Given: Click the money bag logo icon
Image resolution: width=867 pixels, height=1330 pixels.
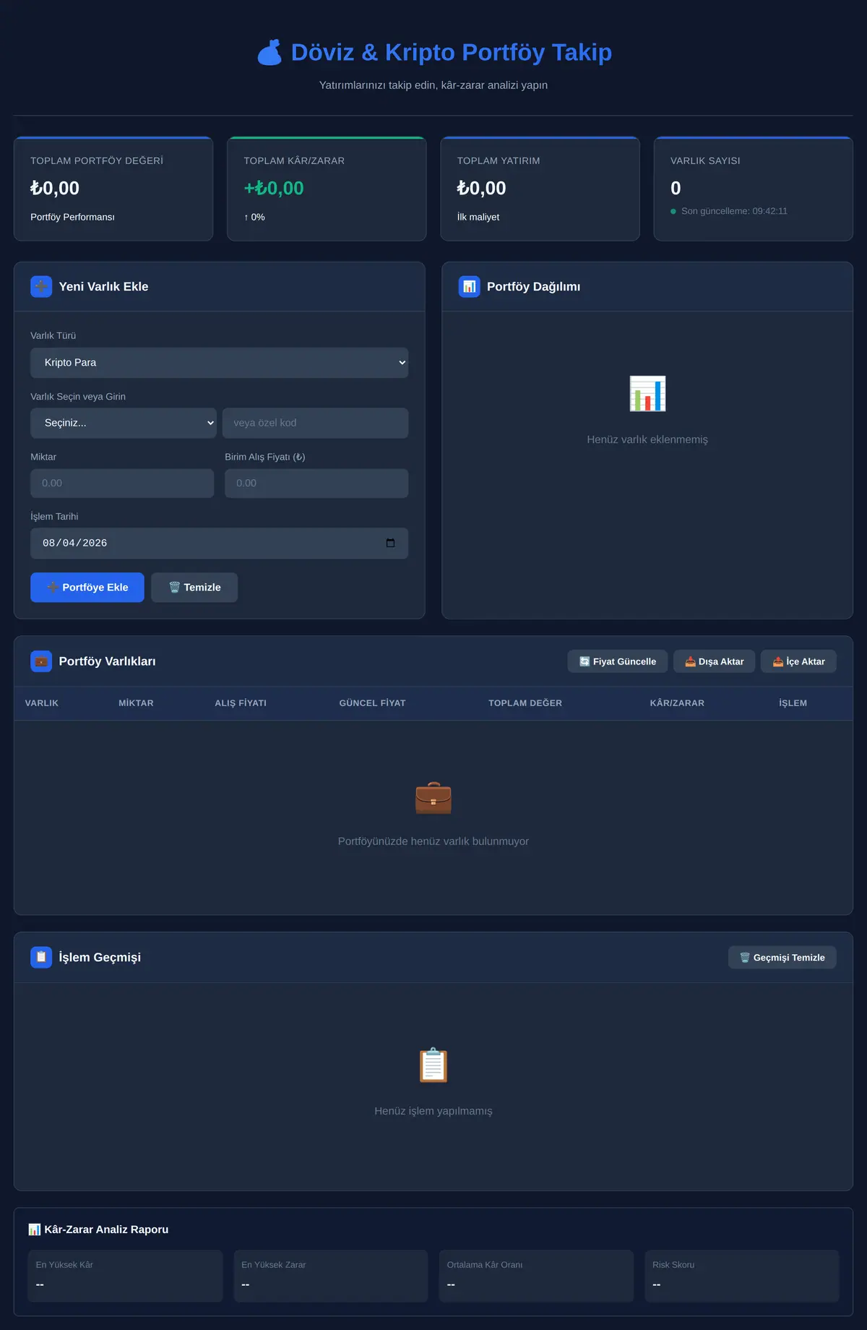Looking at the screenshot, I should 269,52.
